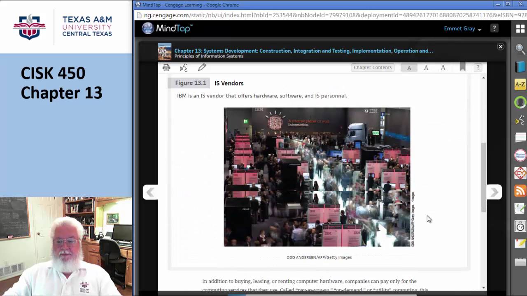This screenshot has height=296, width=527.
Task: Click the Chrome address bar URL
Action: pyautogui.click(x=336, y=15)
